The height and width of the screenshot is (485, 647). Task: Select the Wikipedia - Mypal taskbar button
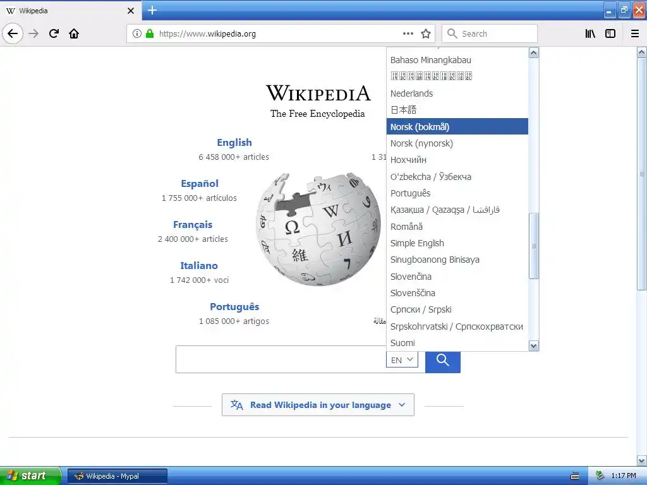coord(117,476)
